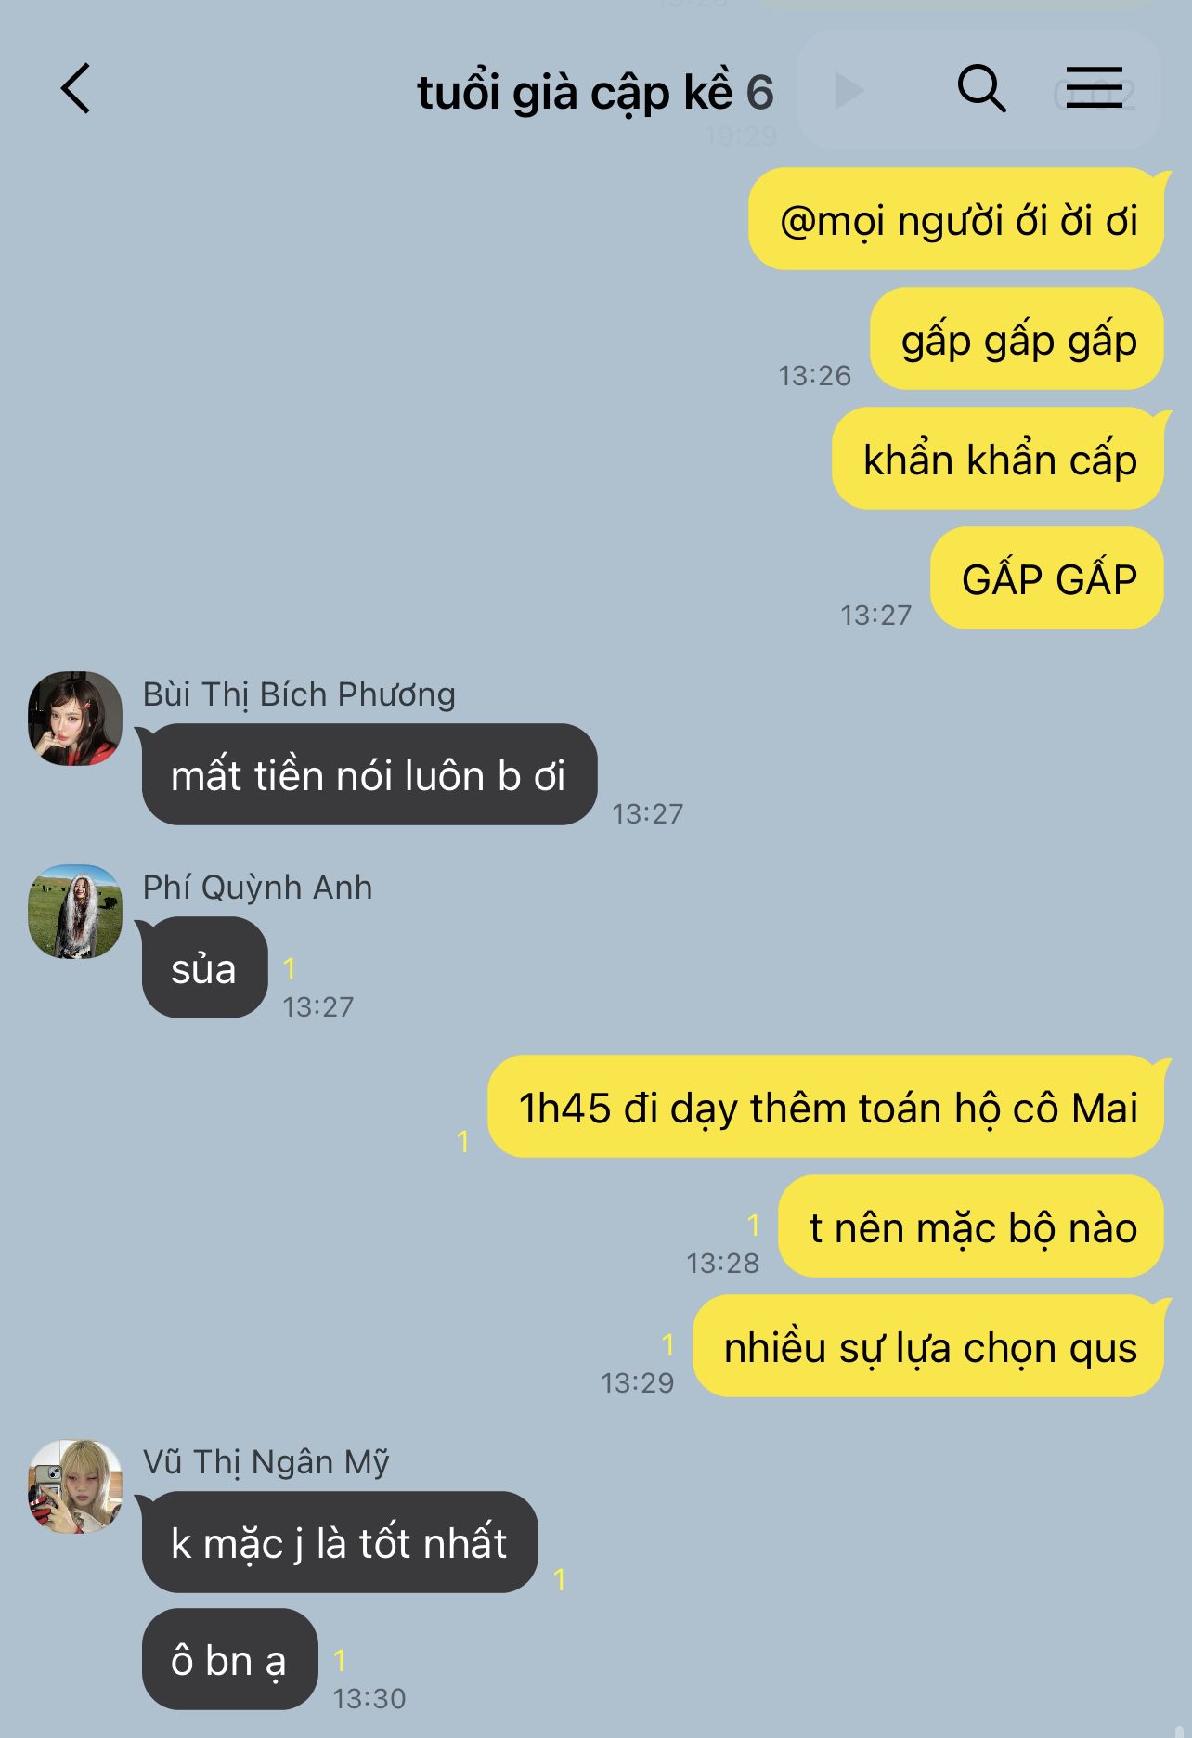
Task: Select message "1h45 đi dạy thêm toán hộ cô Mai"
Action: coord(825,1107)
